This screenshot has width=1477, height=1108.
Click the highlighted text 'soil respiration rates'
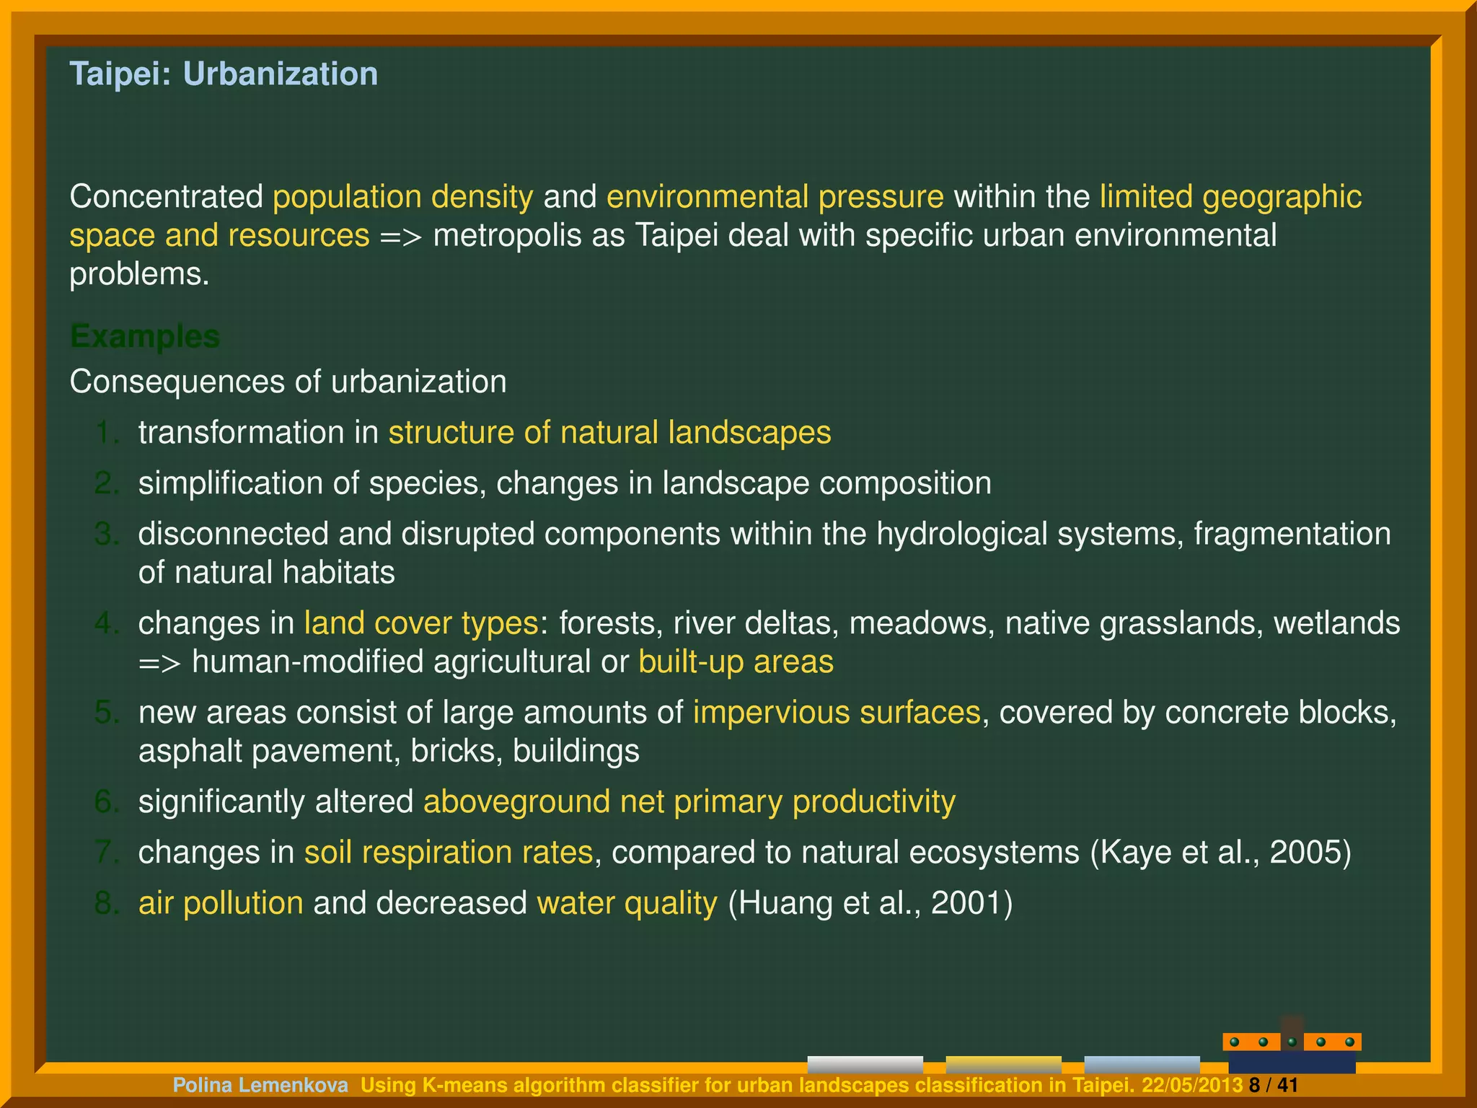point(448,853)
